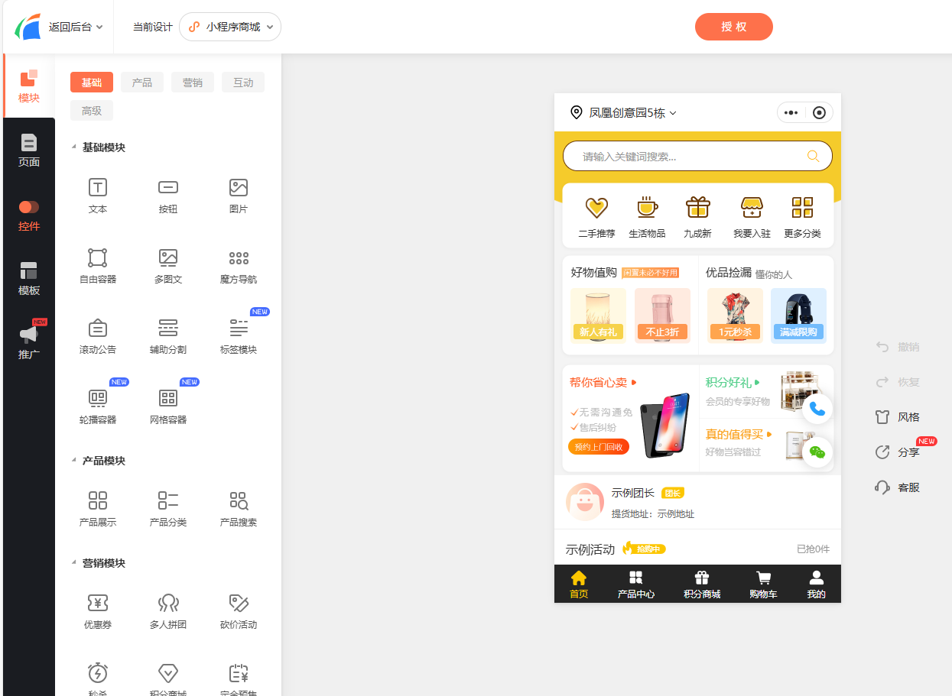Click the keyword search input field

pos(697,156)
